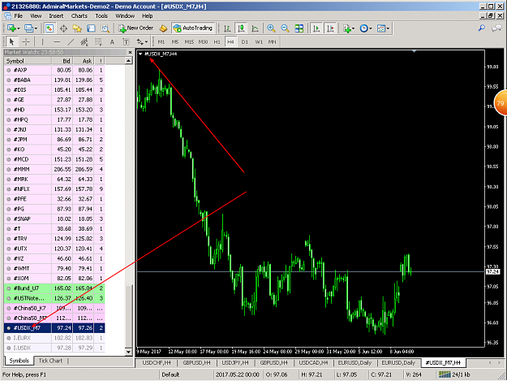Select the Cursor arrow tool
The width and height of the screenshot is (507, 381).
coord(12,41)
